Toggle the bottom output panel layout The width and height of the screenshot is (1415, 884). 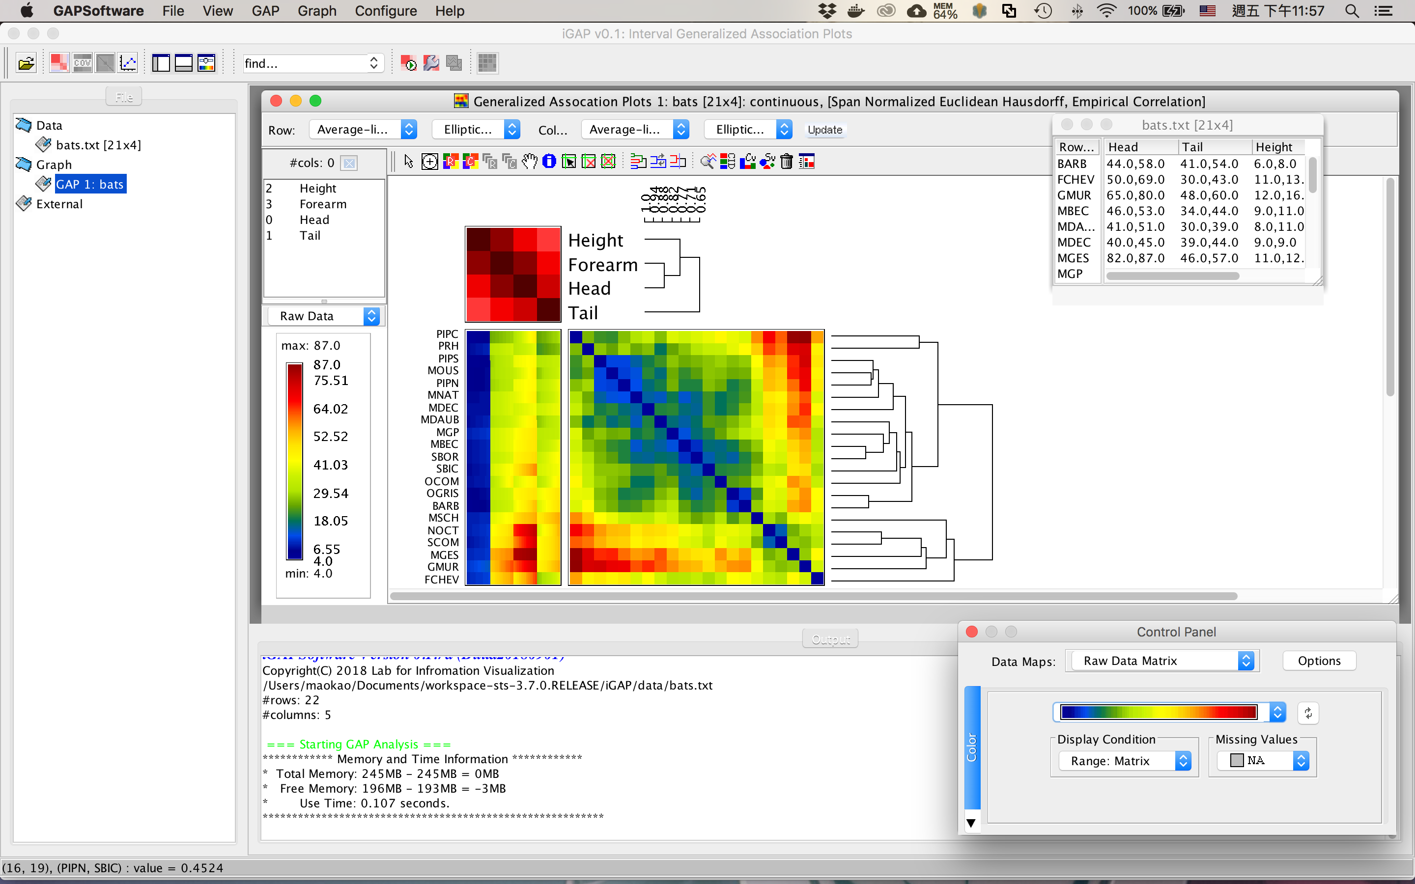184,63
